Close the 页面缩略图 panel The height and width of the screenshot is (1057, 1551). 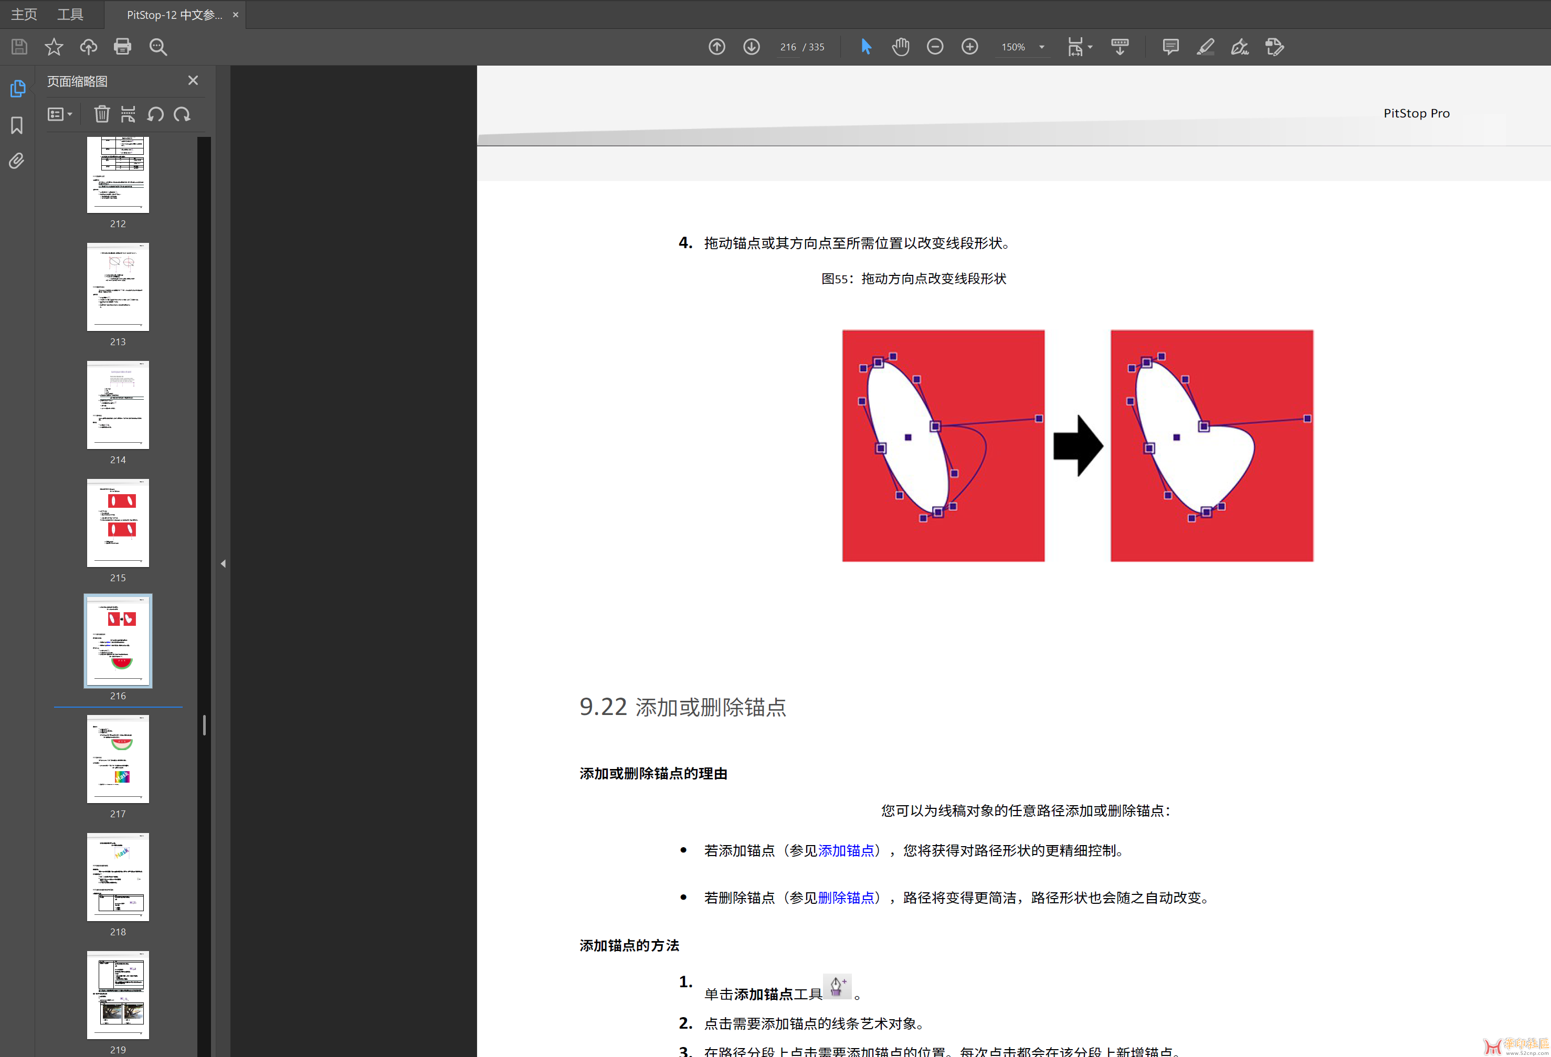click(x=193, y=81)
